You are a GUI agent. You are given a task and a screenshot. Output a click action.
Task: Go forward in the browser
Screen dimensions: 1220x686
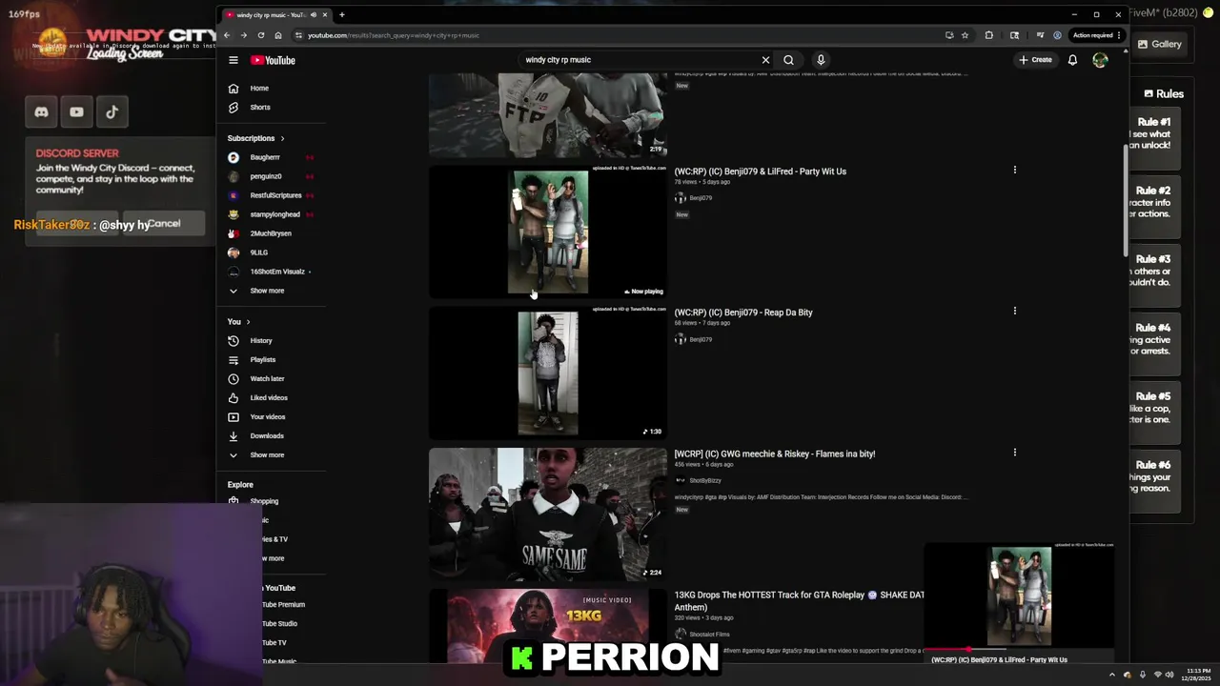tap(244, 35)
